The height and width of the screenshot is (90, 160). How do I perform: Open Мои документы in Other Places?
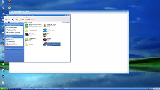(x=11, y=41)
